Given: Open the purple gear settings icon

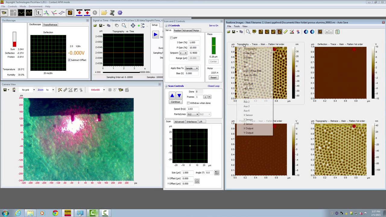Looking at the screenshot, I should point(120,13).
